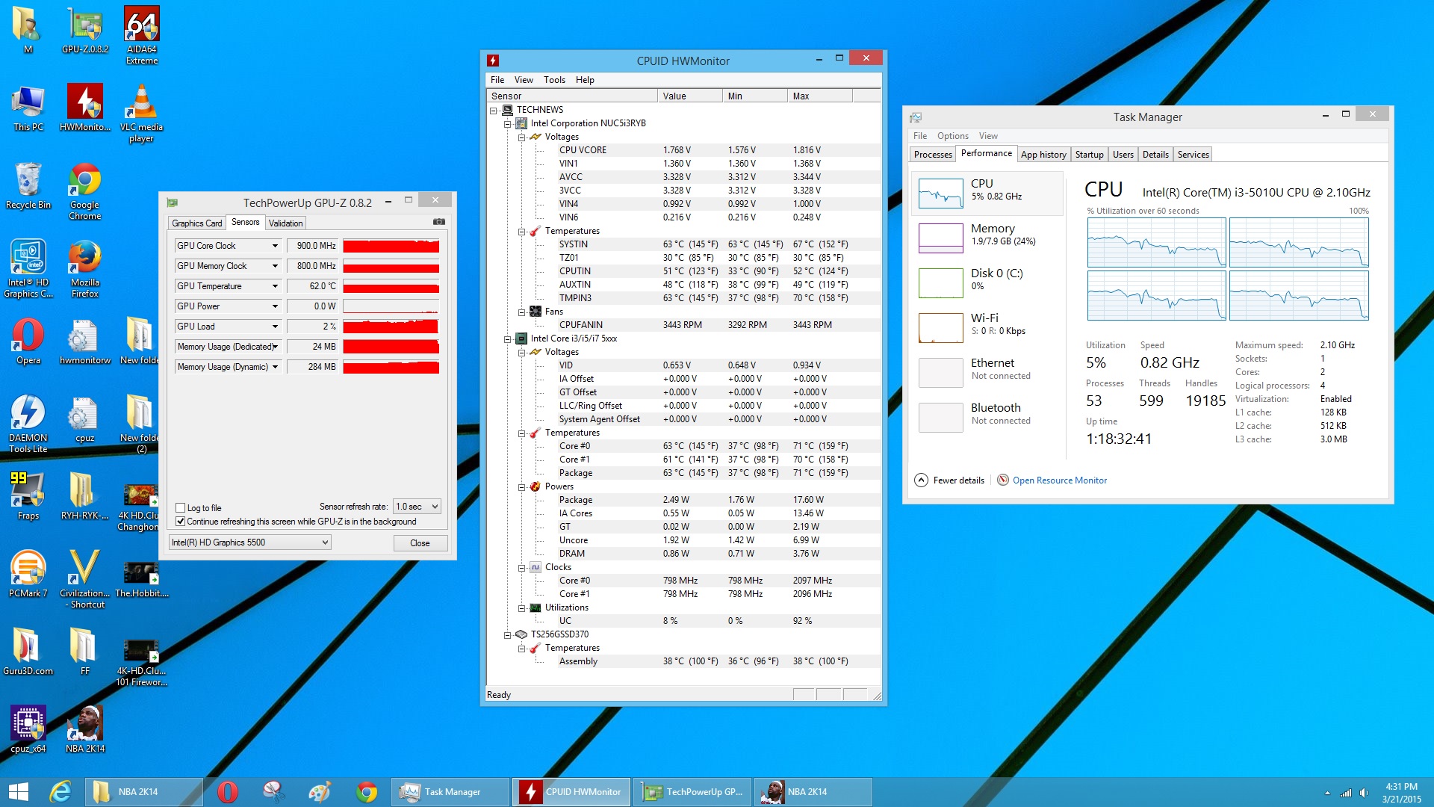Click the Value column header in HWMonitor

point(689,96)
